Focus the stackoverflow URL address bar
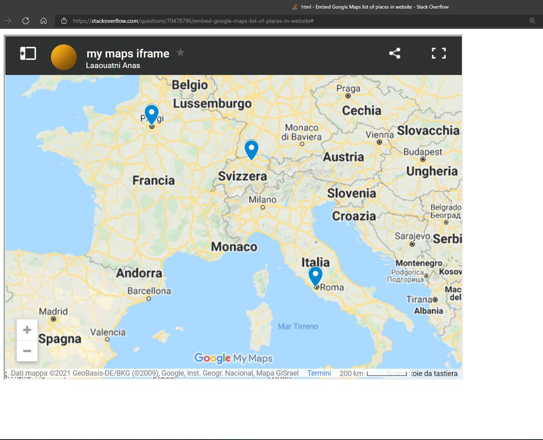The width and height of the screenshot is (543, 440). pyautogui.click(x=193, y=21)
